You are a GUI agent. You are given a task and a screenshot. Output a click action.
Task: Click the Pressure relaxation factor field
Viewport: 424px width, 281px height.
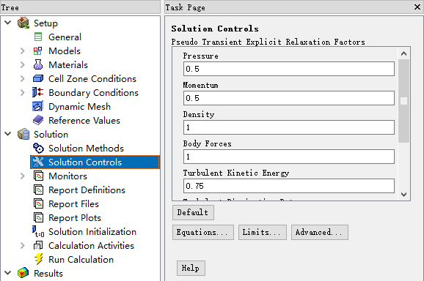289,69
